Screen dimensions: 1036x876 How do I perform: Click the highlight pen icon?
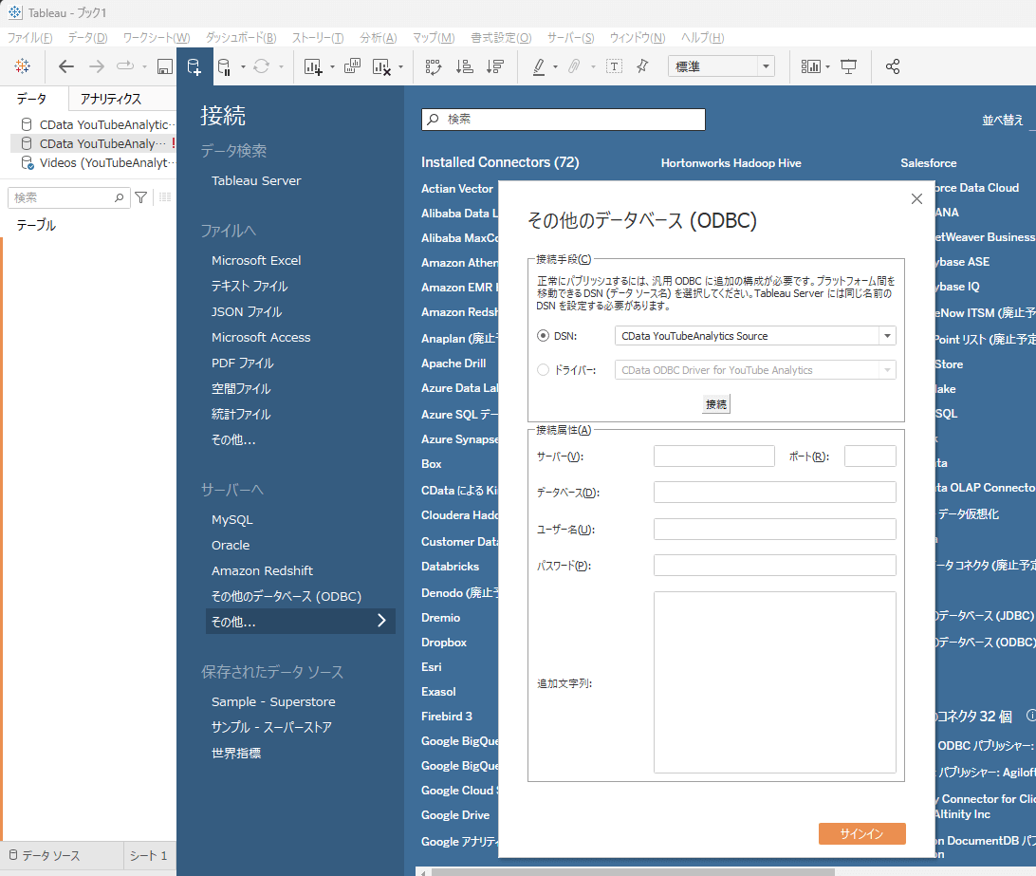coord(539,66)
